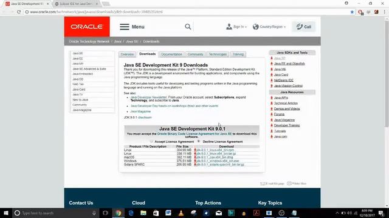Open Country/Region dropdown
The height and width of the screenshot is (218, 389).
[x=269, y=27]
